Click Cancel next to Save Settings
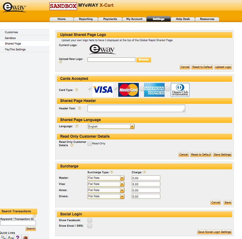 point(184,155)
